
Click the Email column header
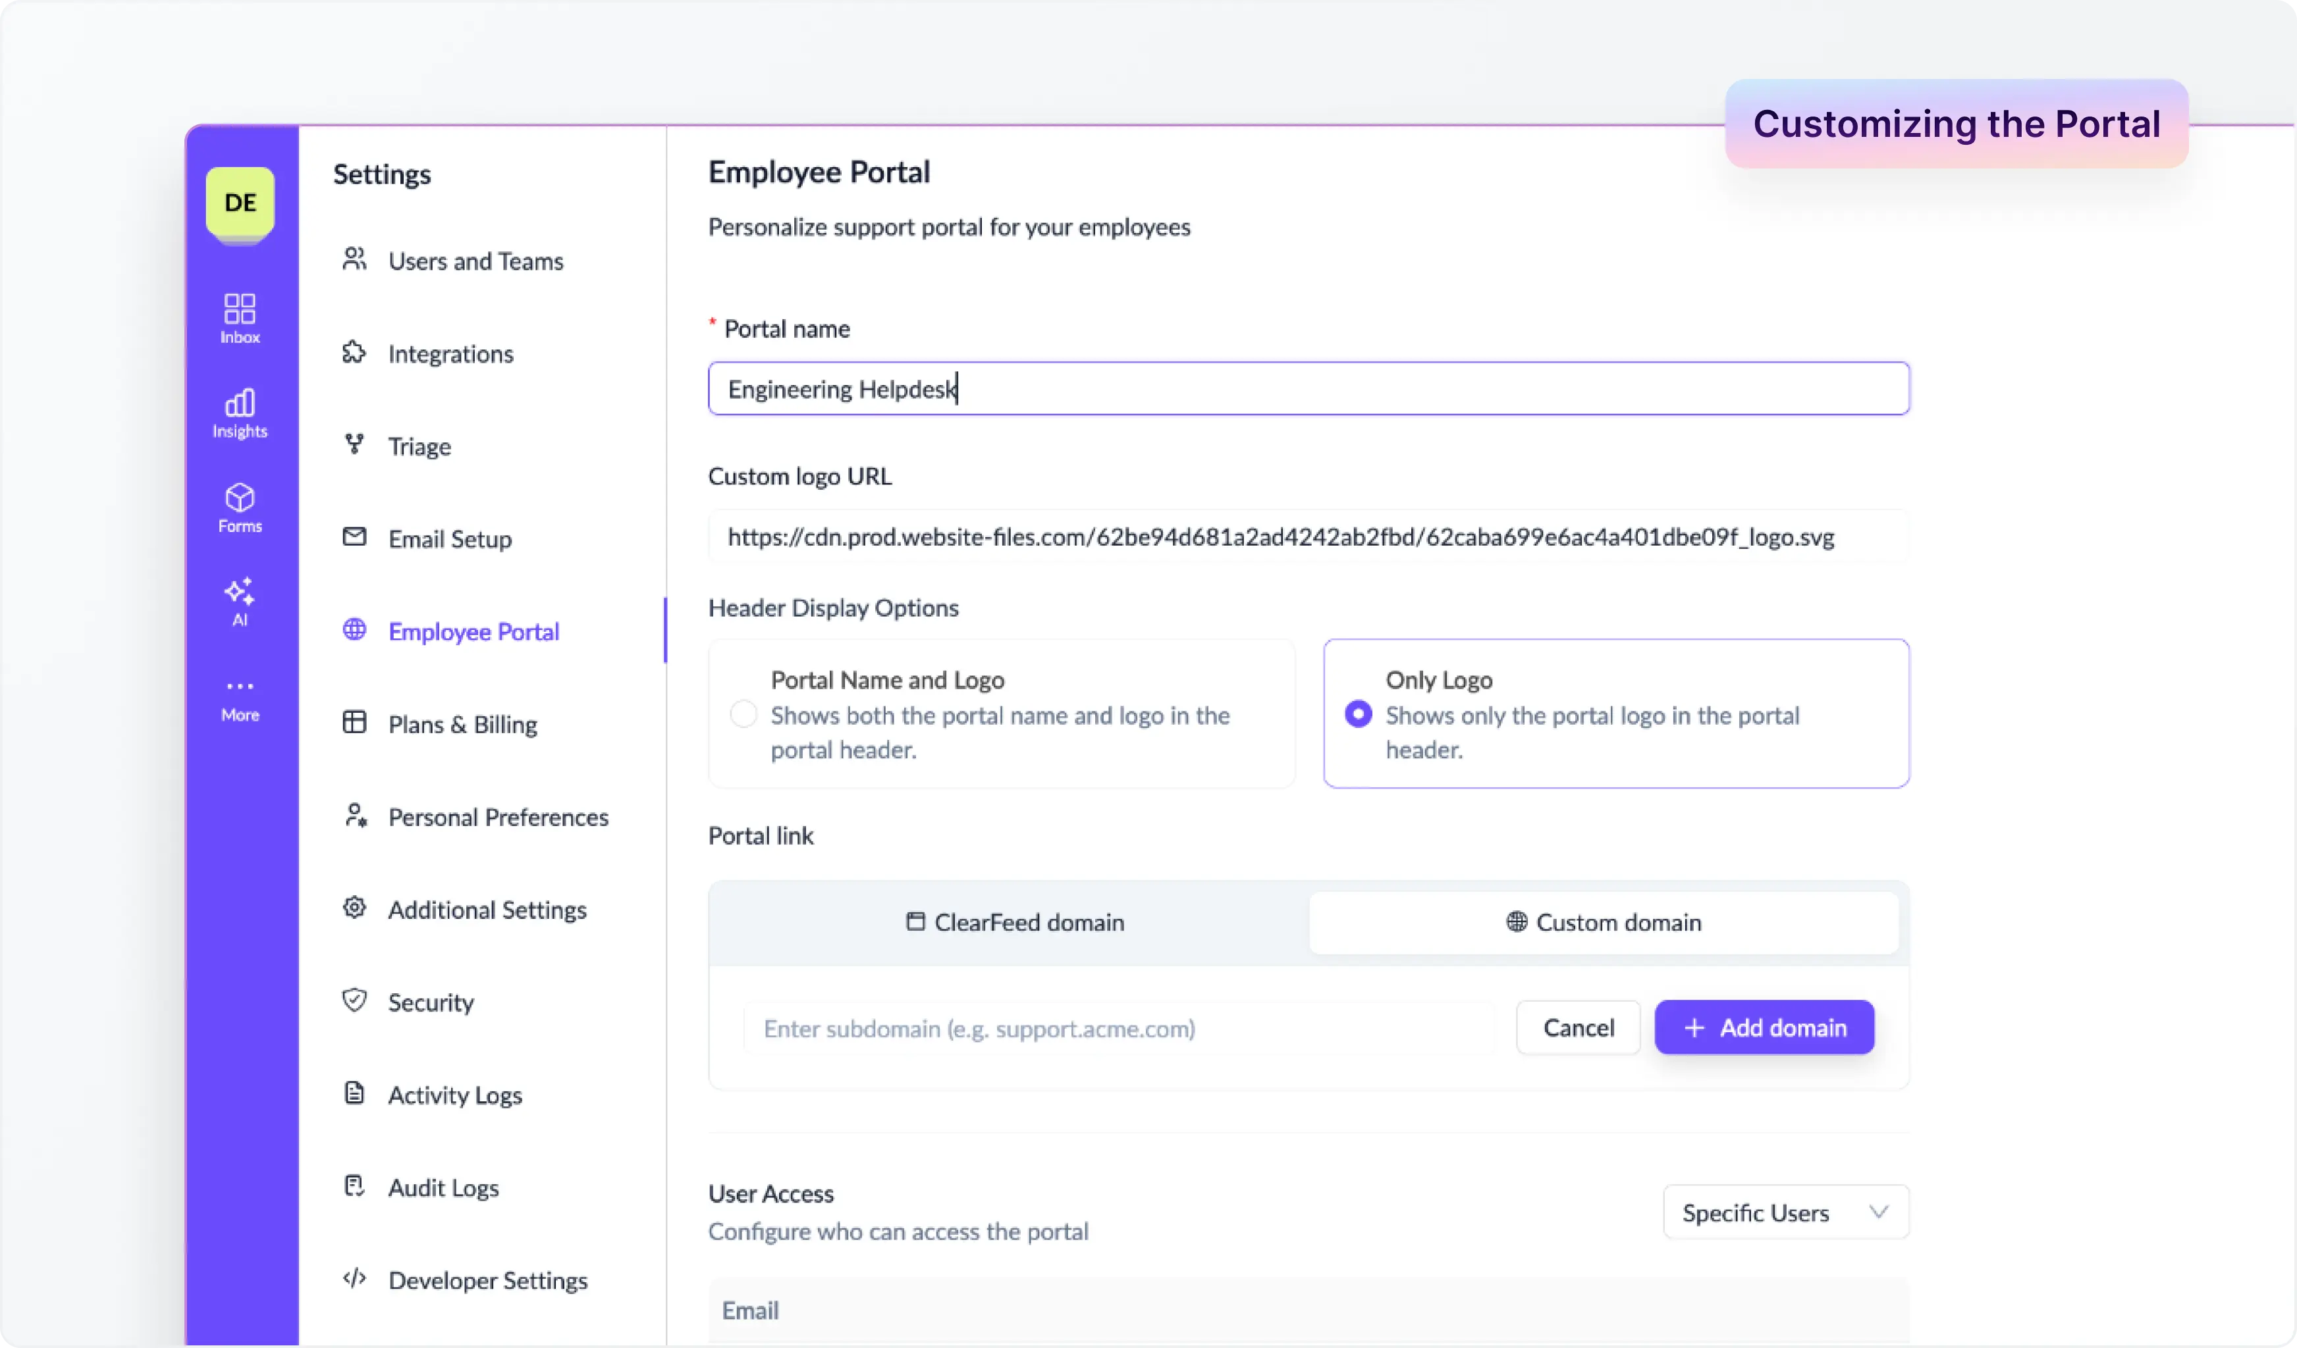(750, 1310)
